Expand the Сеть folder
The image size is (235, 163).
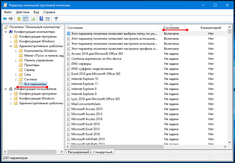(x=16, y=75)
